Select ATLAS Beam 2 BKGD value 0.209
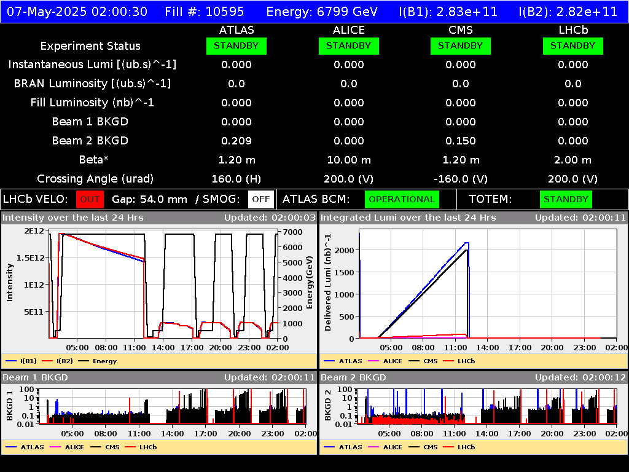This screenshot has height=472, width=629. (236, 141)
